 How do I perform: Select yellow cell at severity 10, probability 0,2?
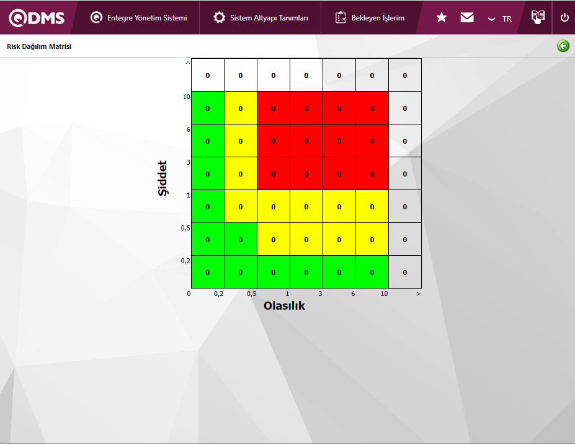pos(241,108)
